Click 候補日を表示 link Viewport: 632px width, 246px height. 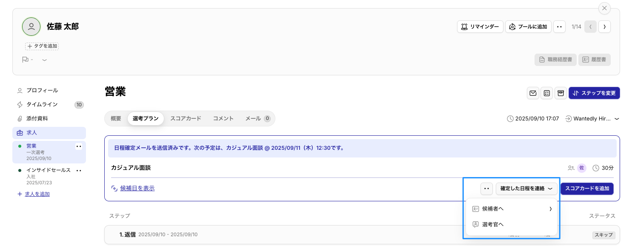click(137, 188)
